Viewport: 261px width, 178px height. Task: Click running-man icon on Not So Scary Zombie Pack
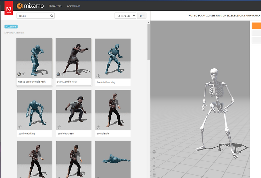[x=24, y=74]
